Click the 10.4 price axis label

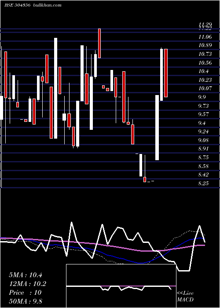coord(203,71)
